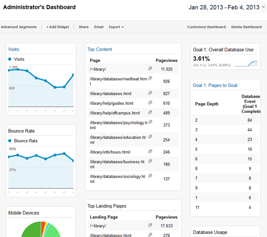
Task: Click external link icon beside sociology.html row
Action: [150, 176]
